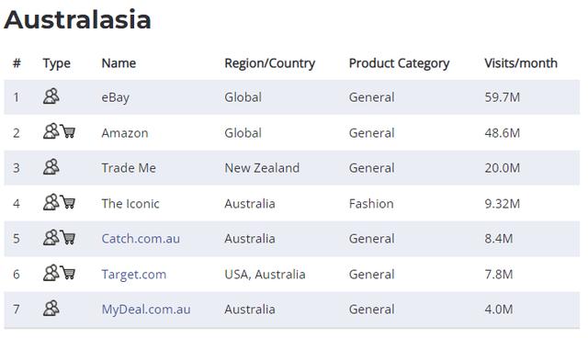Click the shopping cart icon in Amazon row
The width and height of the screenshot is (588, 338).
point(68,131)
